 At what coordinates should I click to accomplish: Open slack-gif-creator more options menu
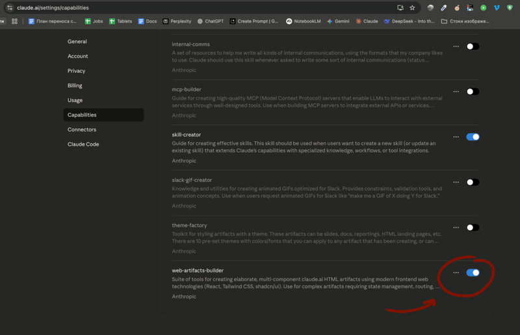(456, 182)
